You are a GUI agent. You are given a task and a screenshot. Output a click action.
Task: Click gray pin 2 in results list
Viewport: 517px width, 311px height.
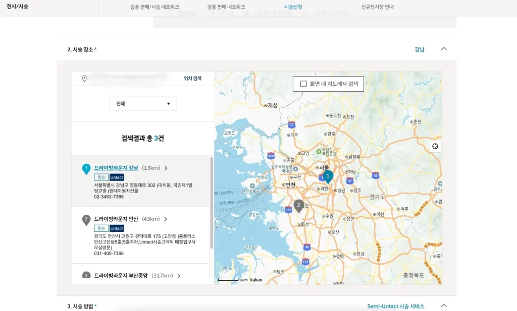click(86, 219)
